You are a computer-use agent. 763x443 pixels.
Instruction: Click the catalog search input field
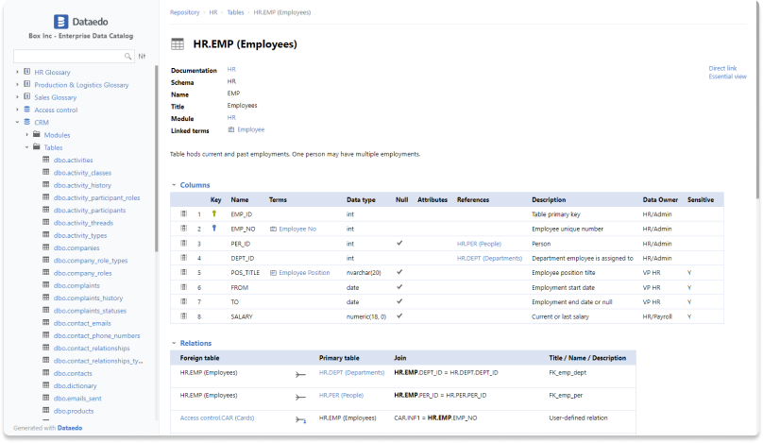coord(71,57)
